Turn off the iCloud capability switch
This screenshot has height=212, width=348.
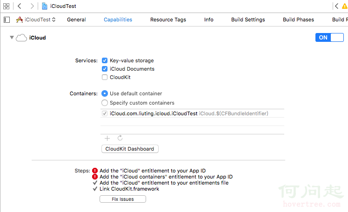point(329,38)
